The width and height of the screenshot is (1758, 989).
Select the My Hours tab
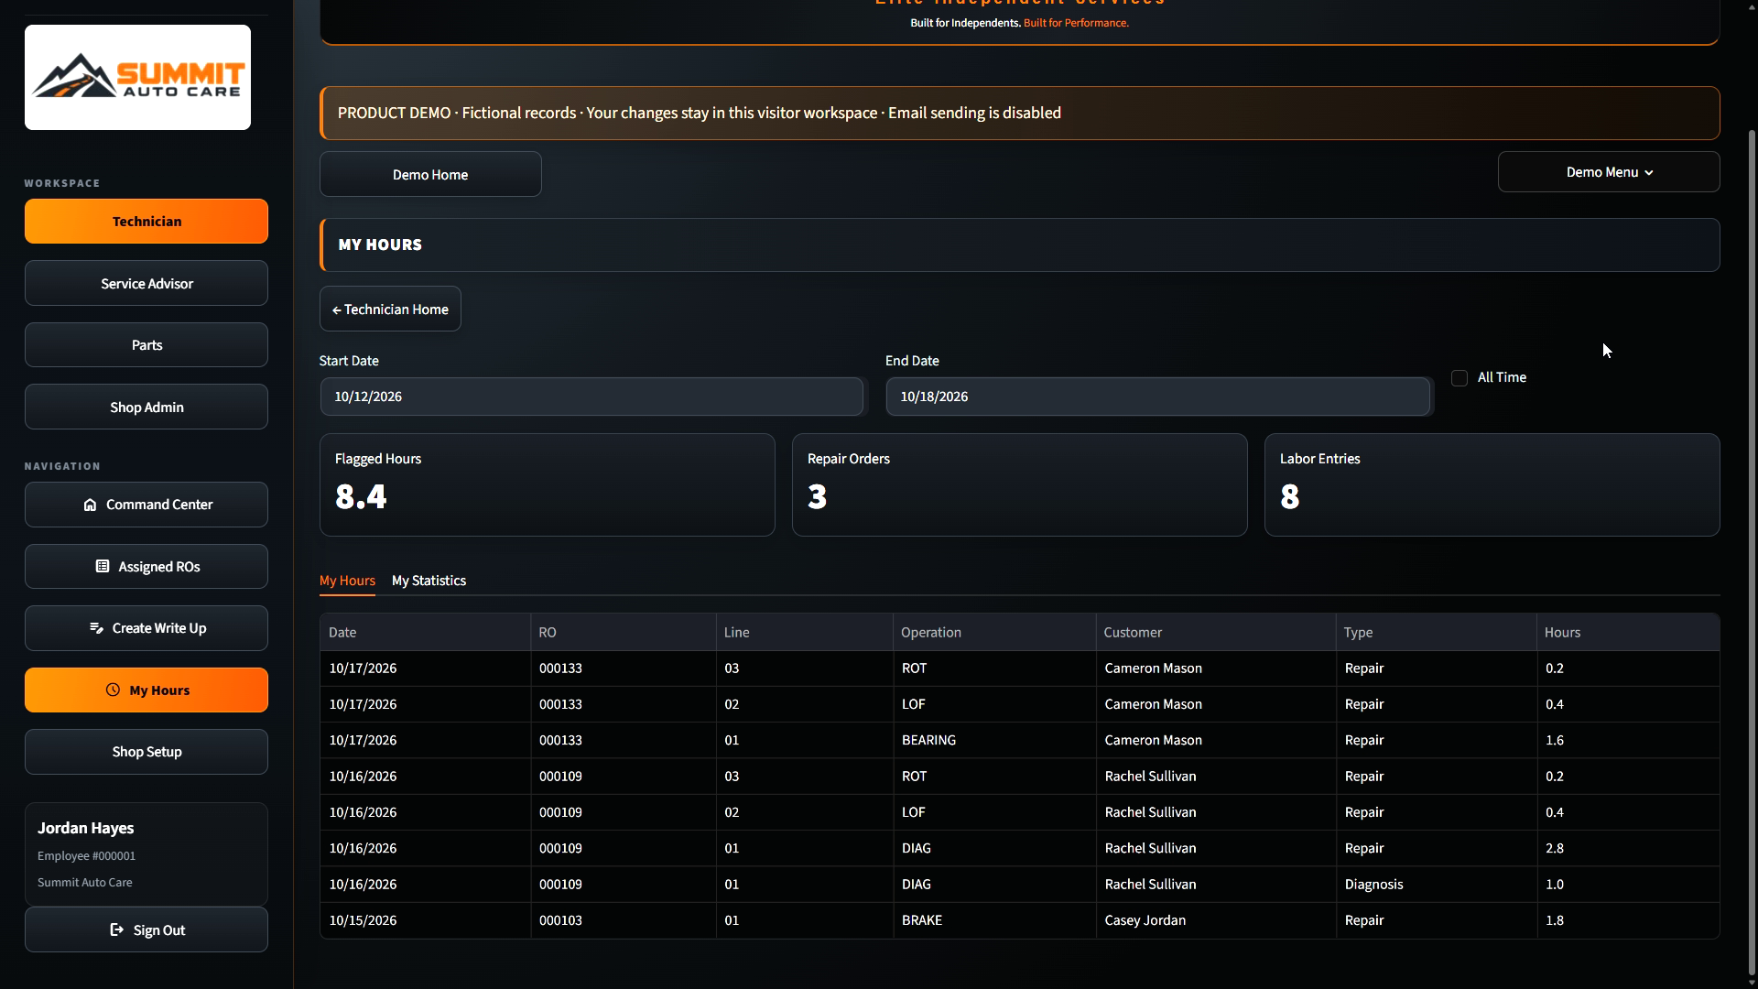[347, 581]
